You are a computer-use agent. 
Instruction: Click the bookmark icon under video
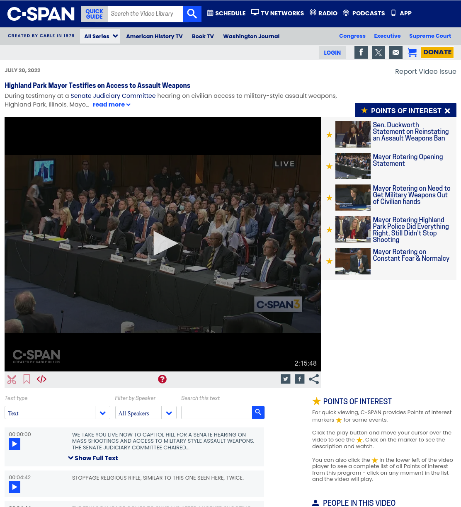tap(27, 379)
